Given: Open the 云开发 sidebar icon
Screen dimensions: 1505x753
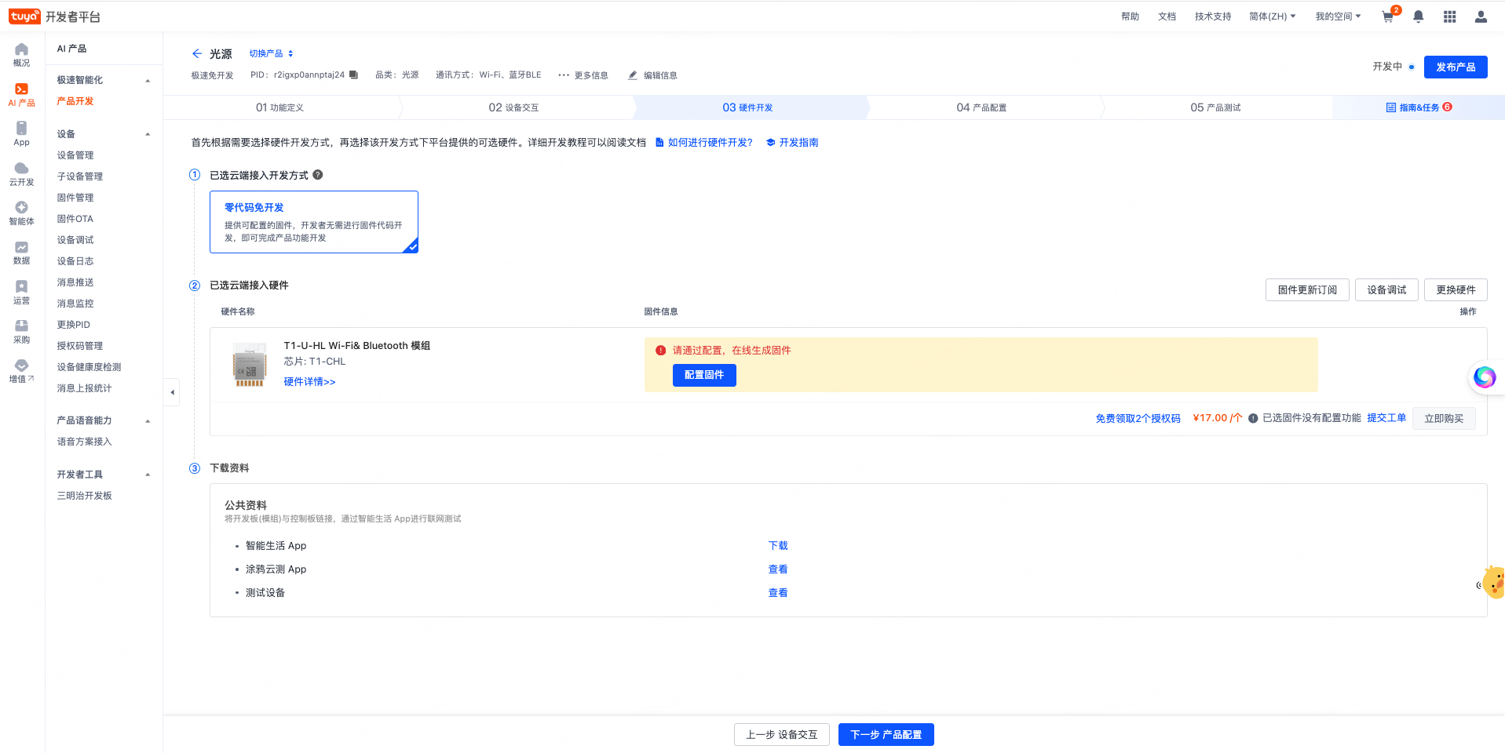Looking at the screenshot, I should click(x=21, y=173).
